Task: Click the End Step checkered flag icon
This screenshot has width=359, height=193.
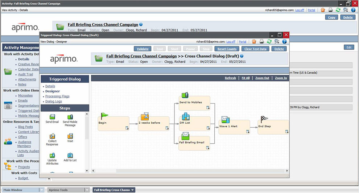Action: pos(264,119)
